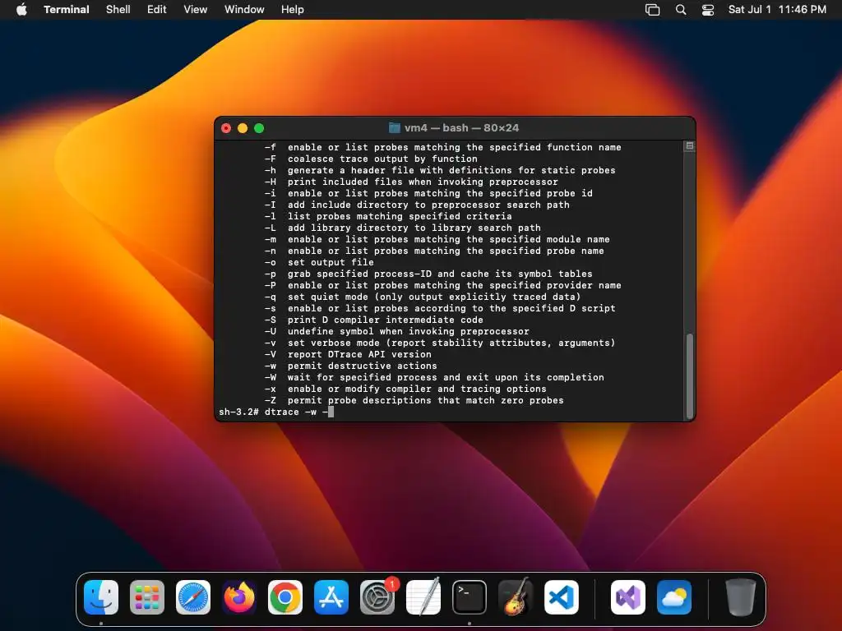
Task: Open Visual Studio purple icon in dock
Action: point(627,597)
